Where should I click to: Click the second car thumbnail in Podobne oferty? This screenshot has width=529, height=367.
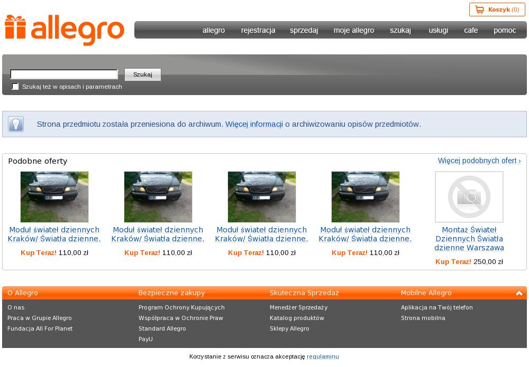pyautogui.click(x=158, y=197)
